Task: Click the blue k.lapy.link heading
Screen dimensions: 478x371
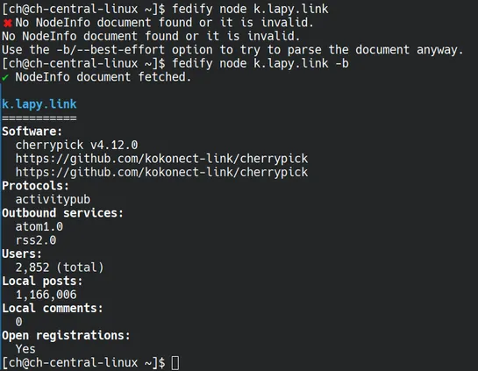Action: [39, 104]
